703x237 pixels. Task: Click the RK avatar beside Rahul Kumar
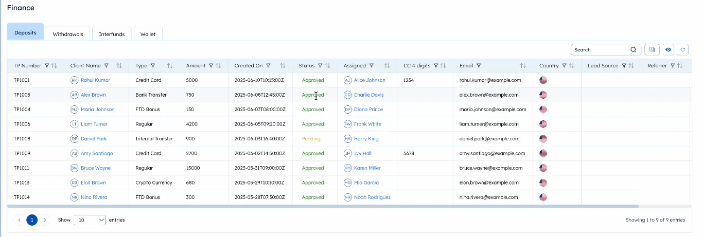(x=75, y=80)
